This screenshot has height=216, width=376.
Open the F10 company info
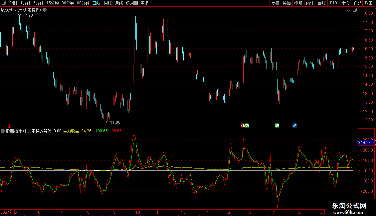pos(333,3)
